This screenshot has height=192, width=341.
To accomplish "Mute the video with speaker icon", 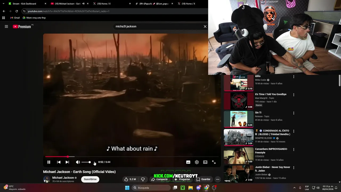I will pos(78,162).
